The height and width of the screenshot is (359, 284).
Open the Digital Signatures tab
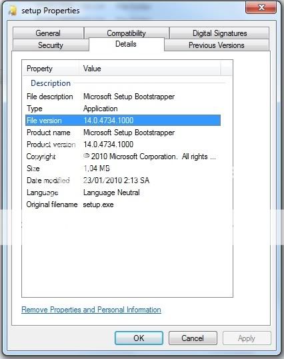pyautogui.click(x=219, y=33)
